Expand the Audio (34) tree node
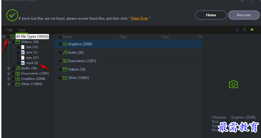This screenshot has width=261, height=138. click(x=9, y=68)
